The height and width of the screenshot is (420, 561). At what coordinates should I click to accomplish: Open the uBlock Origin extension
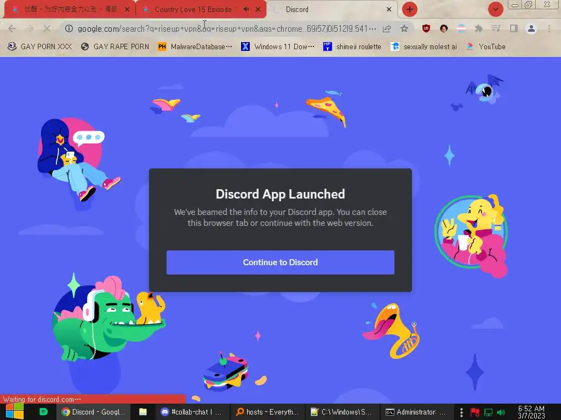[x=426, y=28]
